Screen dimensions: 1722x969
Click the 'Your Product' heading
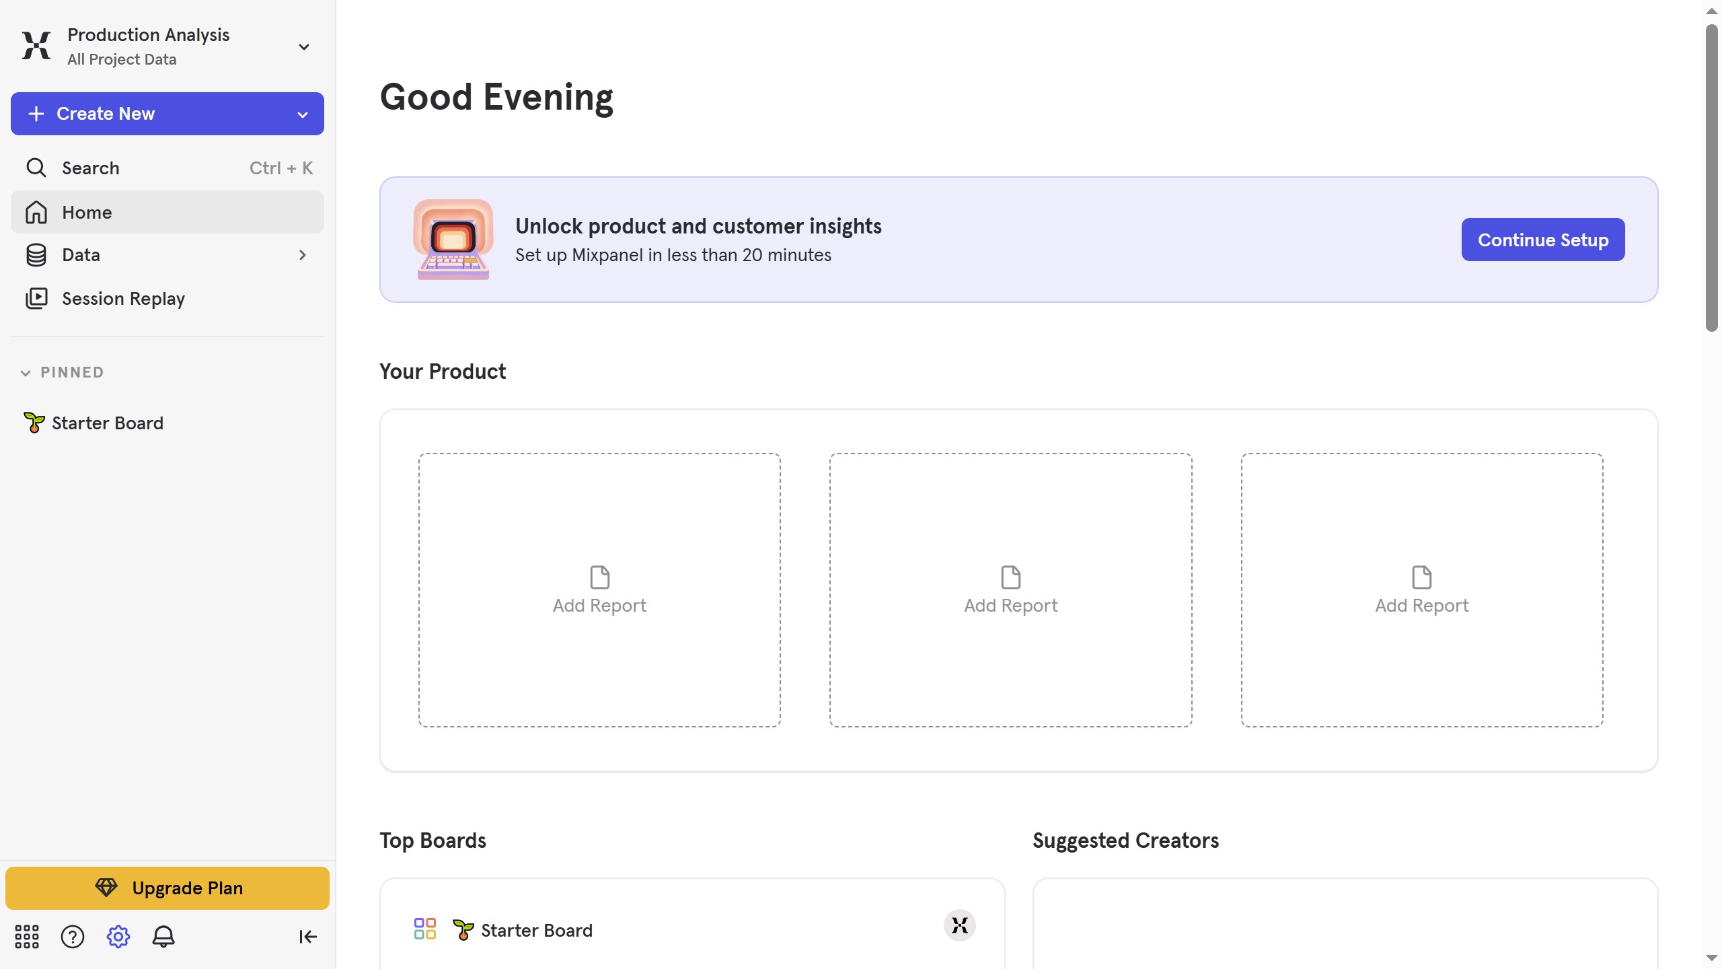click(443, 371)
